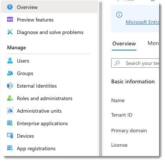Click the Administrative units icon

[10, 111]
